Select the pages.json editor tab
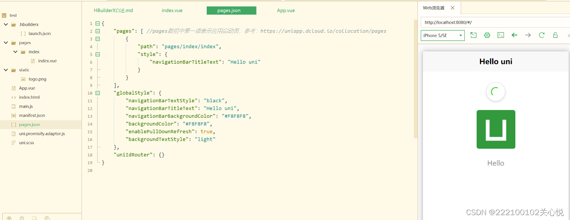The image size is (570, 220). click(x=232, y=11)
